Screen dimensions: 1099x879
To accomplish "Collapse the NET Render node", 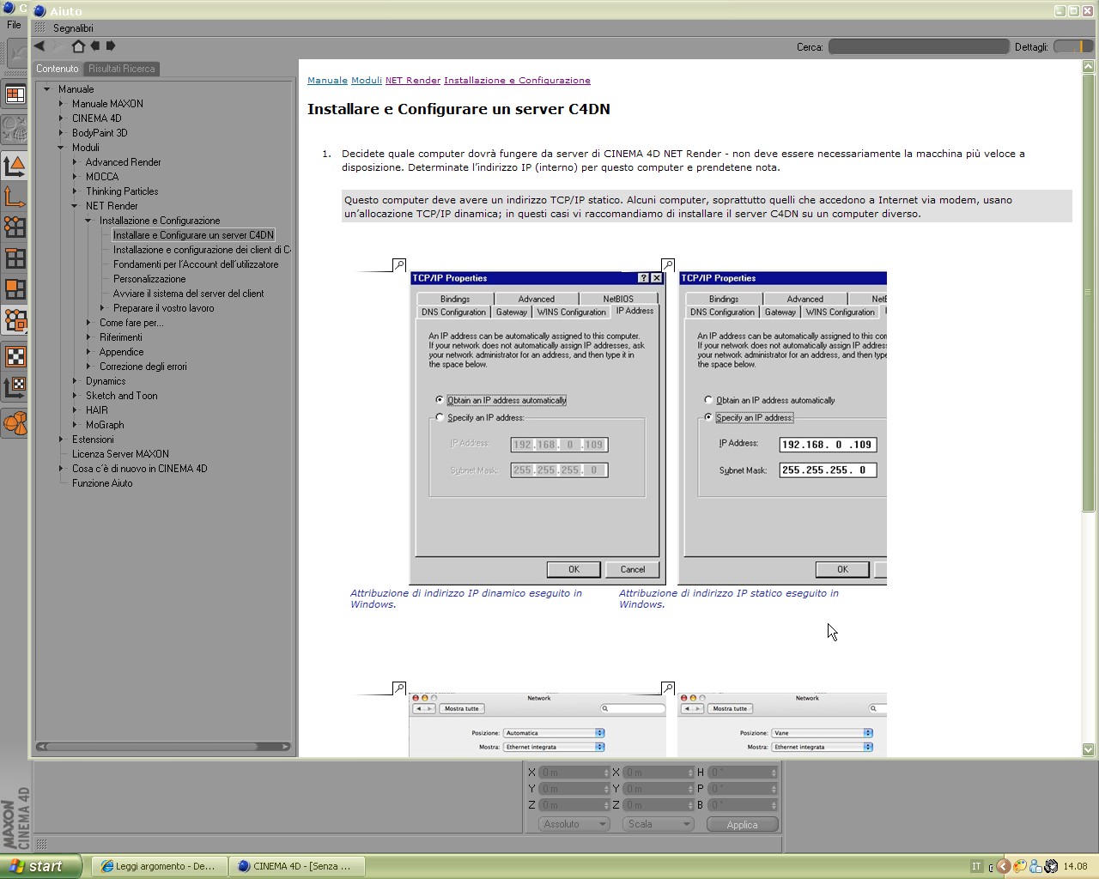I will point(75,206).
